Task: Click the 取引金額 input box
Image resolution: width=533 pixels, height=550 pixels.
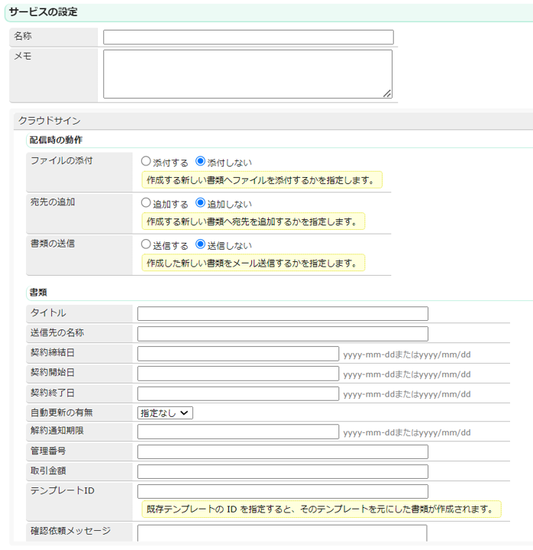Action: [x=283, y=471]
